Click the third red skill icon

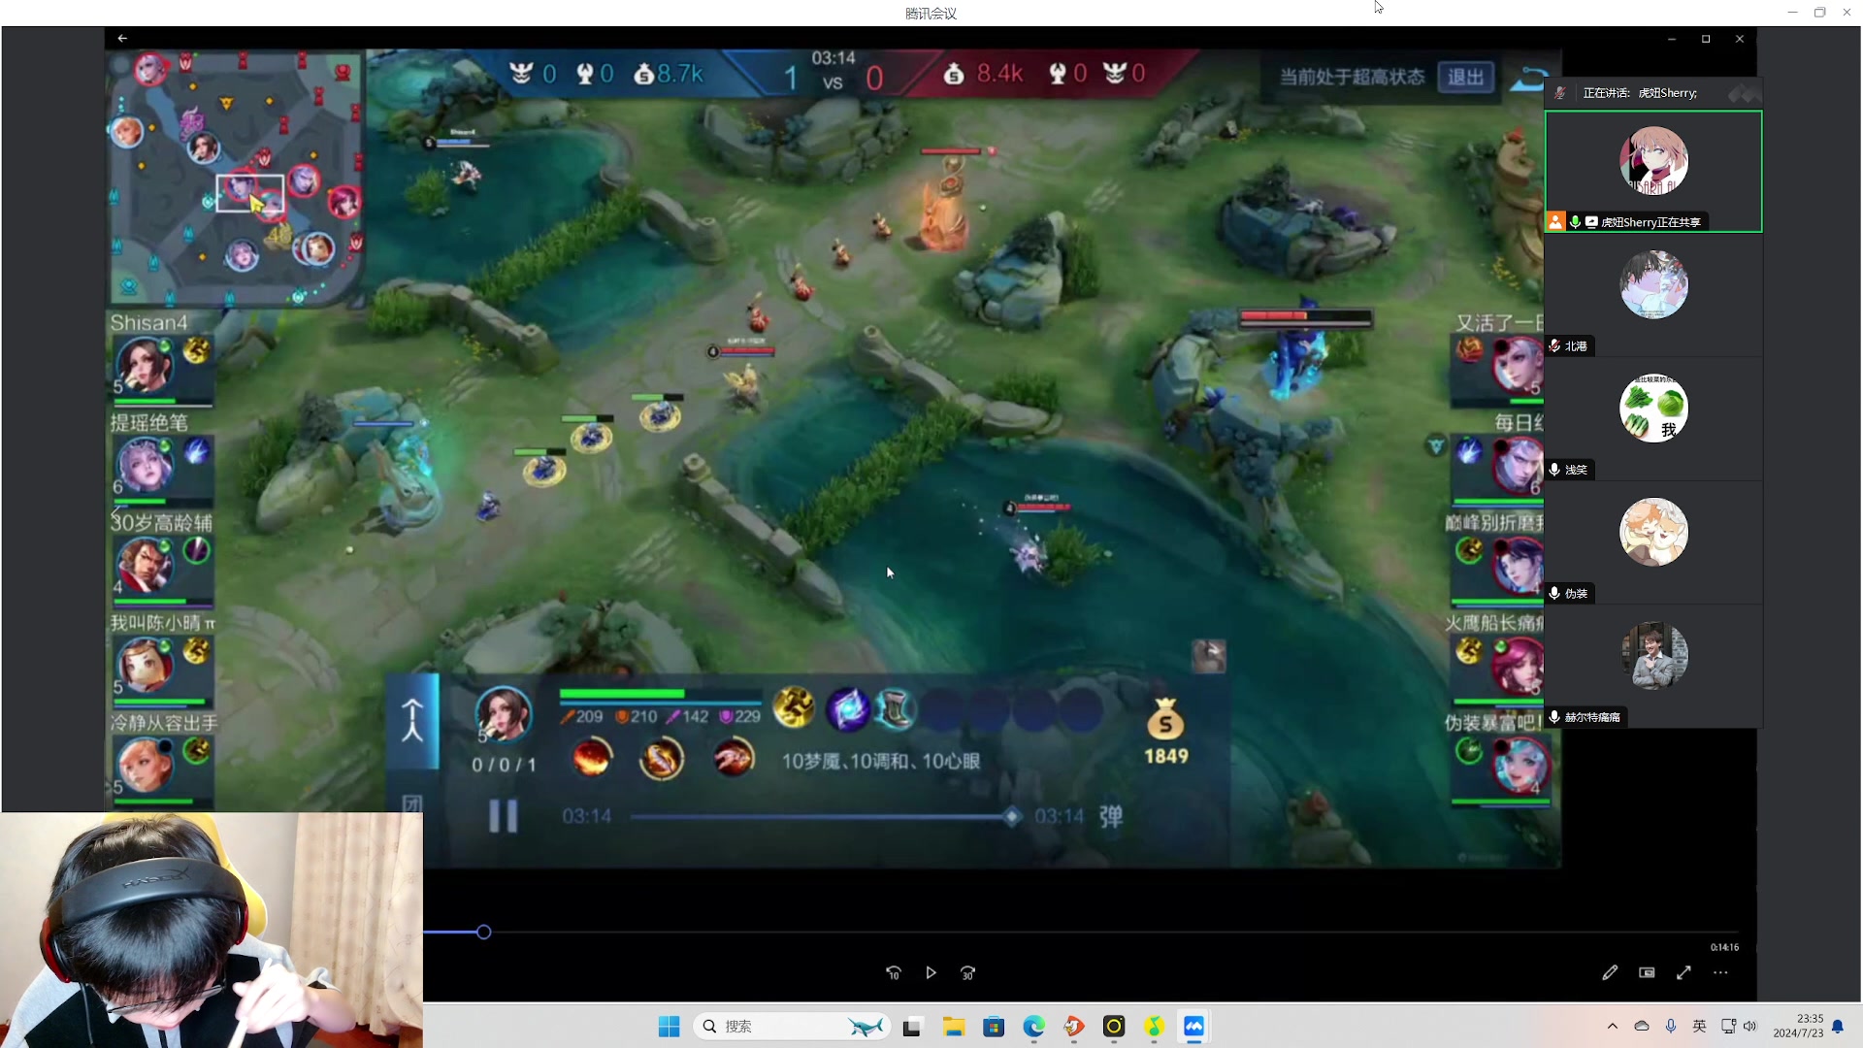733,758
